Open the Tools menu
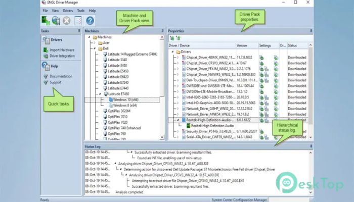 pos(80,11)
